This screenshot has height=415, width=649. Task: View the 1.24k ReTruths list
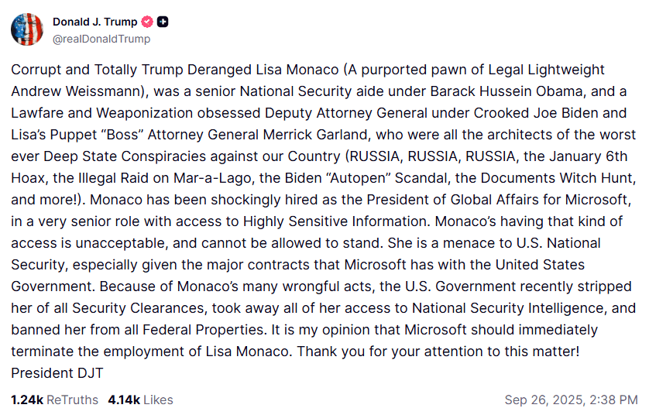tap(54, 400)
